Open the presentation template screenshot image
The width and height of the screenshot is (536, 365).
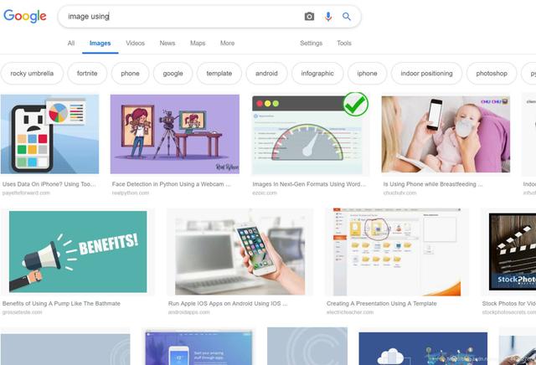(397, 251)
